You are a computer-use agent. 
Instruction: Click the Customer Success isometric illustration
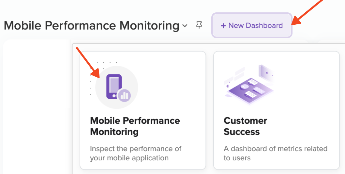click(x=249, y=84)
